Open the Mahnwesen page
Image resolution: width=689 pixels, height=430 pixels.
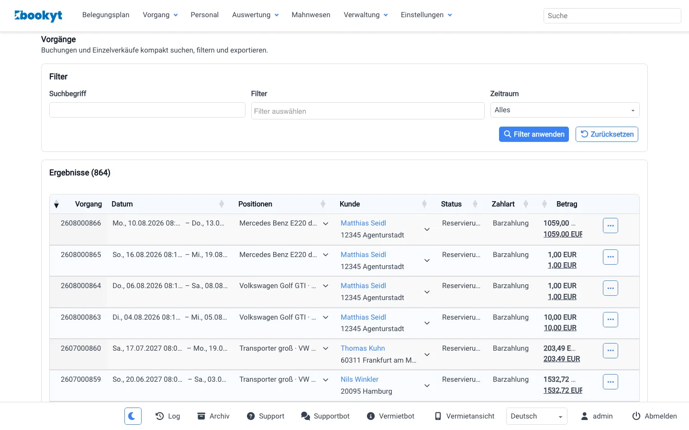pos(311,15)
